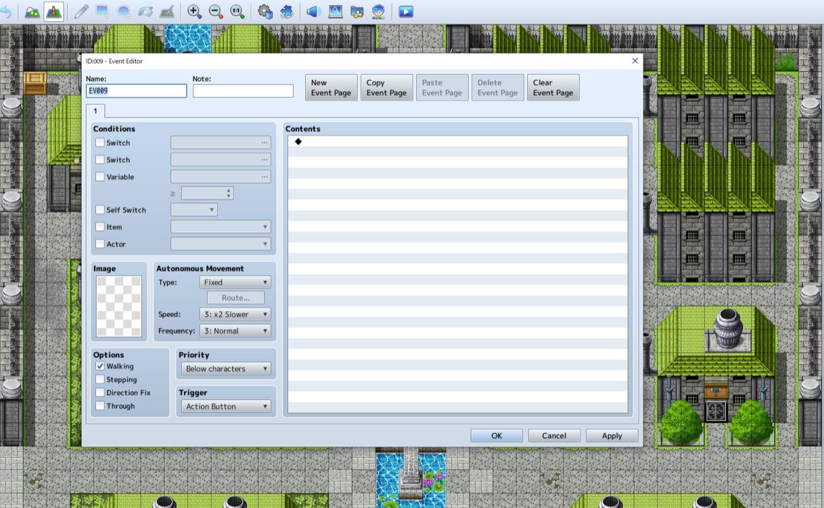Viewport: 824px width, 508px height.
Task: Change the movement Speed dropdown
Action: 235,314
